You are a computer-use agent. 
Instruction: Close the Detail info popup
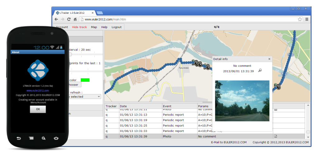click(269, 59)
